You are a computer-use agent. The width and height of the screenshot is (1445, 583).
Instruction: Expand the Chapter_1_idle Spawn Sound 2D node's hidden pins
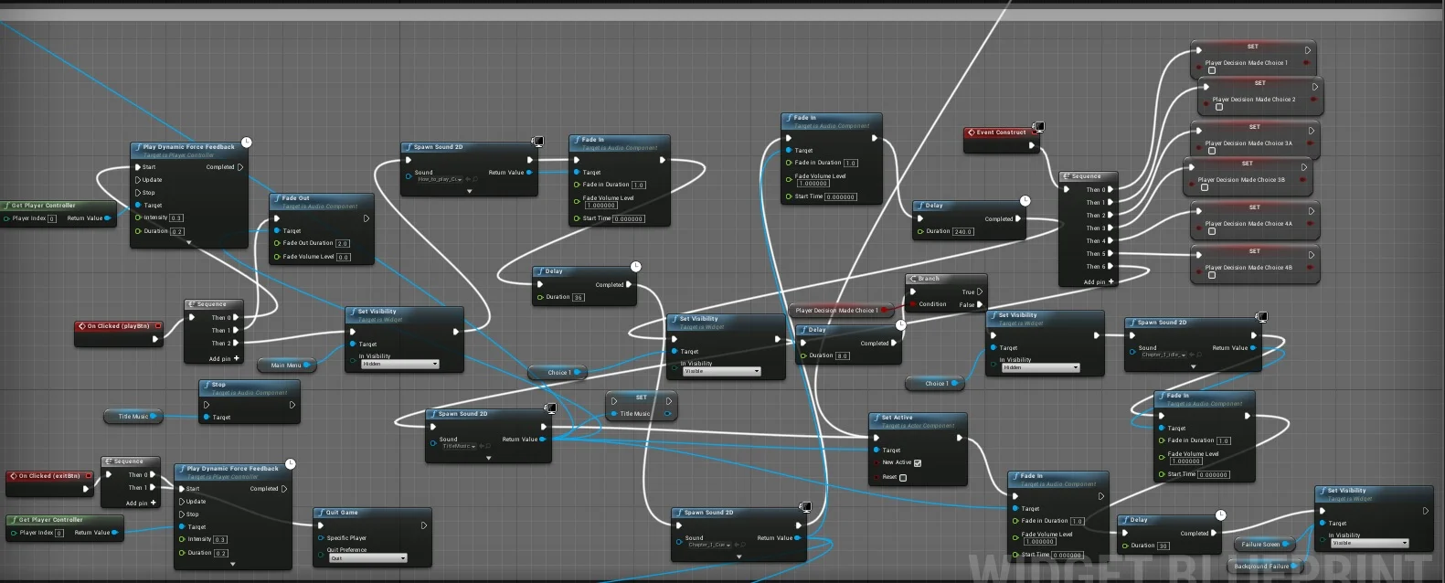1193,367
